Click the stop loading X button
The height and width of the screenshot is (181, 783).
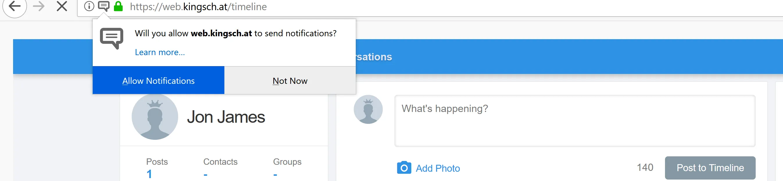tap(62, 6)
